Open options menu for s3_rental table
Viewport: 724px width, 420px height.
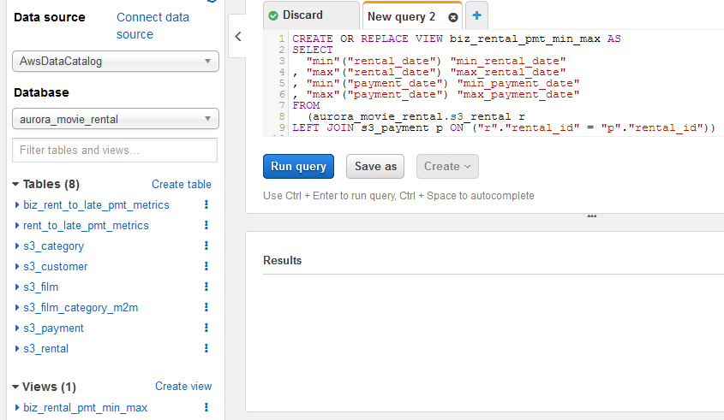[206, 349]
